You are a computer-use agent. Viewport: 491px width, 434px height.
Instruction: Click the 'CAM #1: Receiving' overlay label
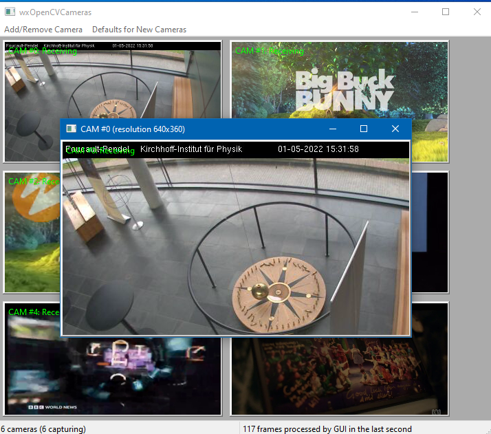[x=270, y=51]
